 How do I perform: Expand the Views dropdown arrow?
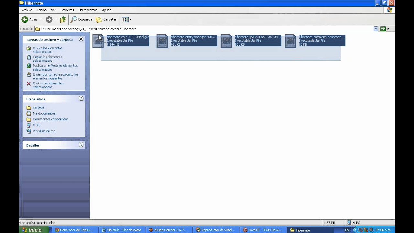(130, 19)
